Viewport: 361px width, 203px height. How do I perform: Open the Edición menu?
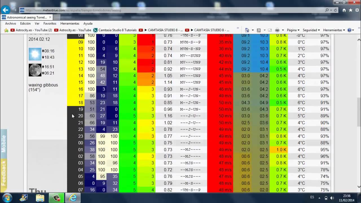pyautogui.click(x=25, y=23)
